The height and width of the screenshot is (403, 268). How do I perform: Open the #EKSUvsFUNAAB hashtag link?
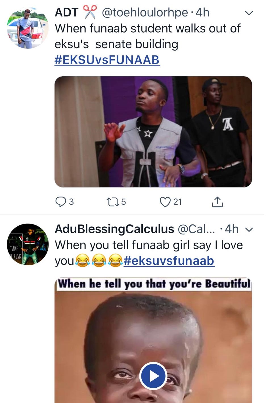click(107, 60)
